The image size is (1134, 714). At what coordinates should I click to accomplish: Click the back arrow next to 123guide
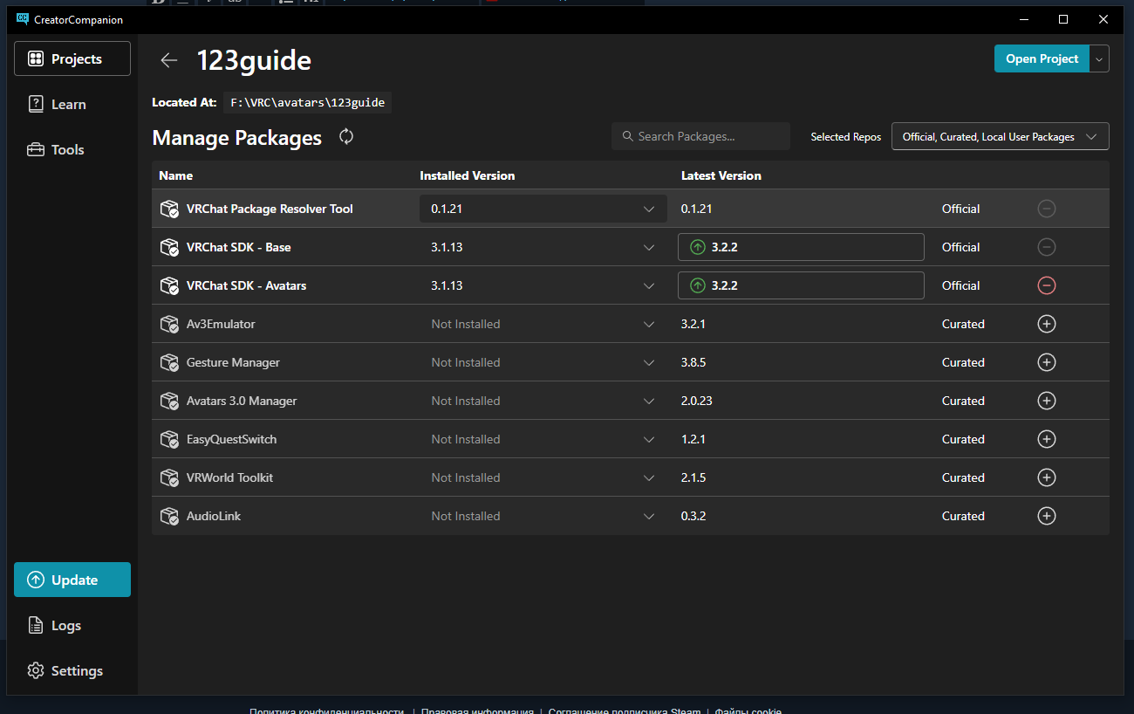coord(168,60)
